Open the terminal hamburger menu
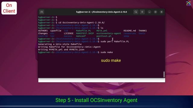Image resolution: width=193 pixels, height=108 pixels. [142, 12]
